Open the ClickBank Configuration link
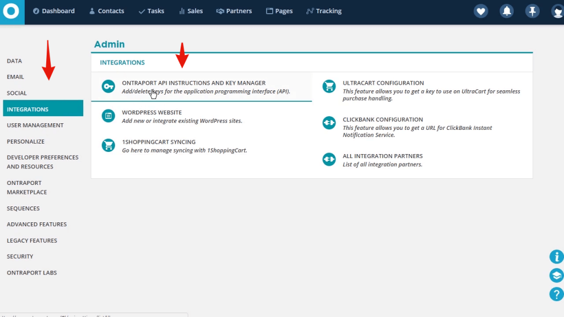 pyautogui.click(x=383, y=119)
